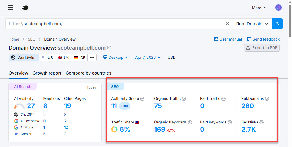Click the Traffic Share donut chart icon
292x147 pixels.
click(x=114, y=129)
